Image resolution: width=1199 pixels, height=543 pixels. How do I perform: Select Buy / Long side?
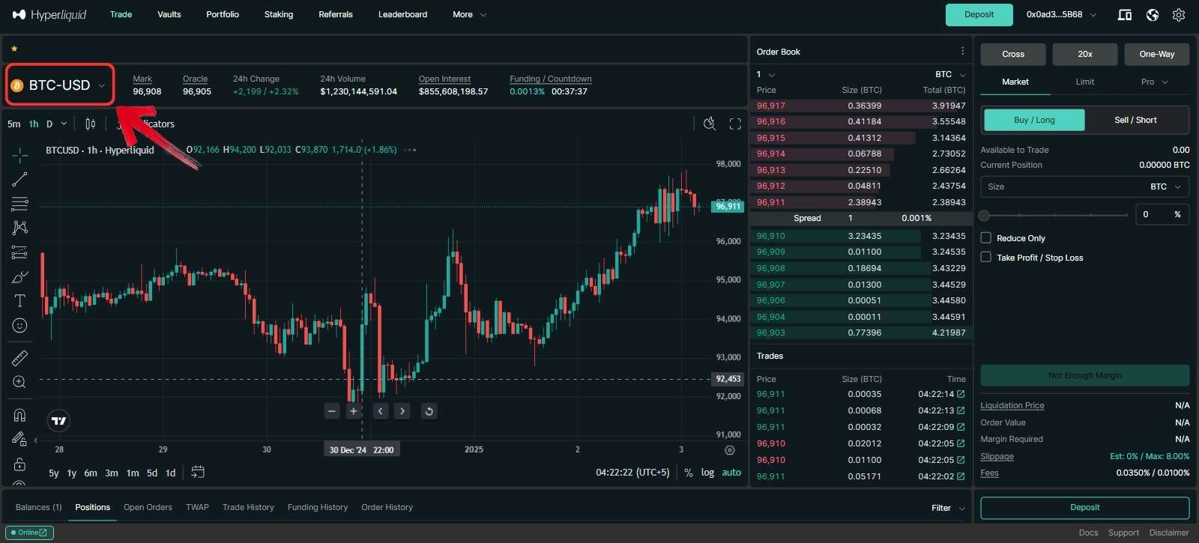pos(1034,120)
